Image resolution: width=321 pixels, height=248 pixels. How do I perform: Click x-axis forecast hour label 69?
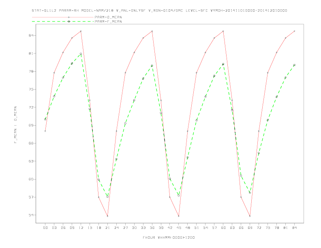pos(250,228)
